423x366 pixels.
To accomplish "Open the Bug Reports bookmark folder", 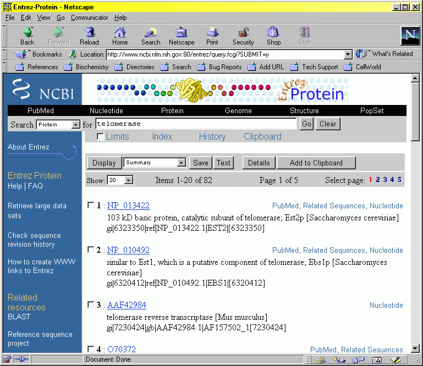I will [219, 67].
